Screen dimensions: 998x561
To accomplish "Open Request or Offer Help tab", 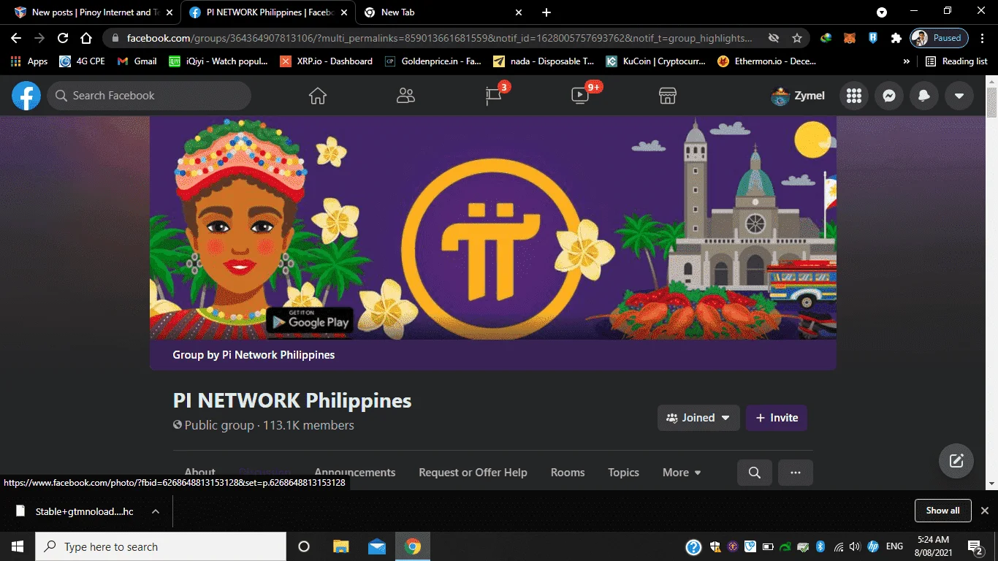I will click(x=473, y=473).
